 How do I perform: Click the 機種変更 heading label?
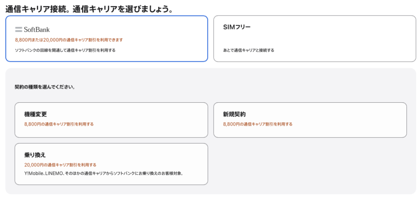point(36,114)
